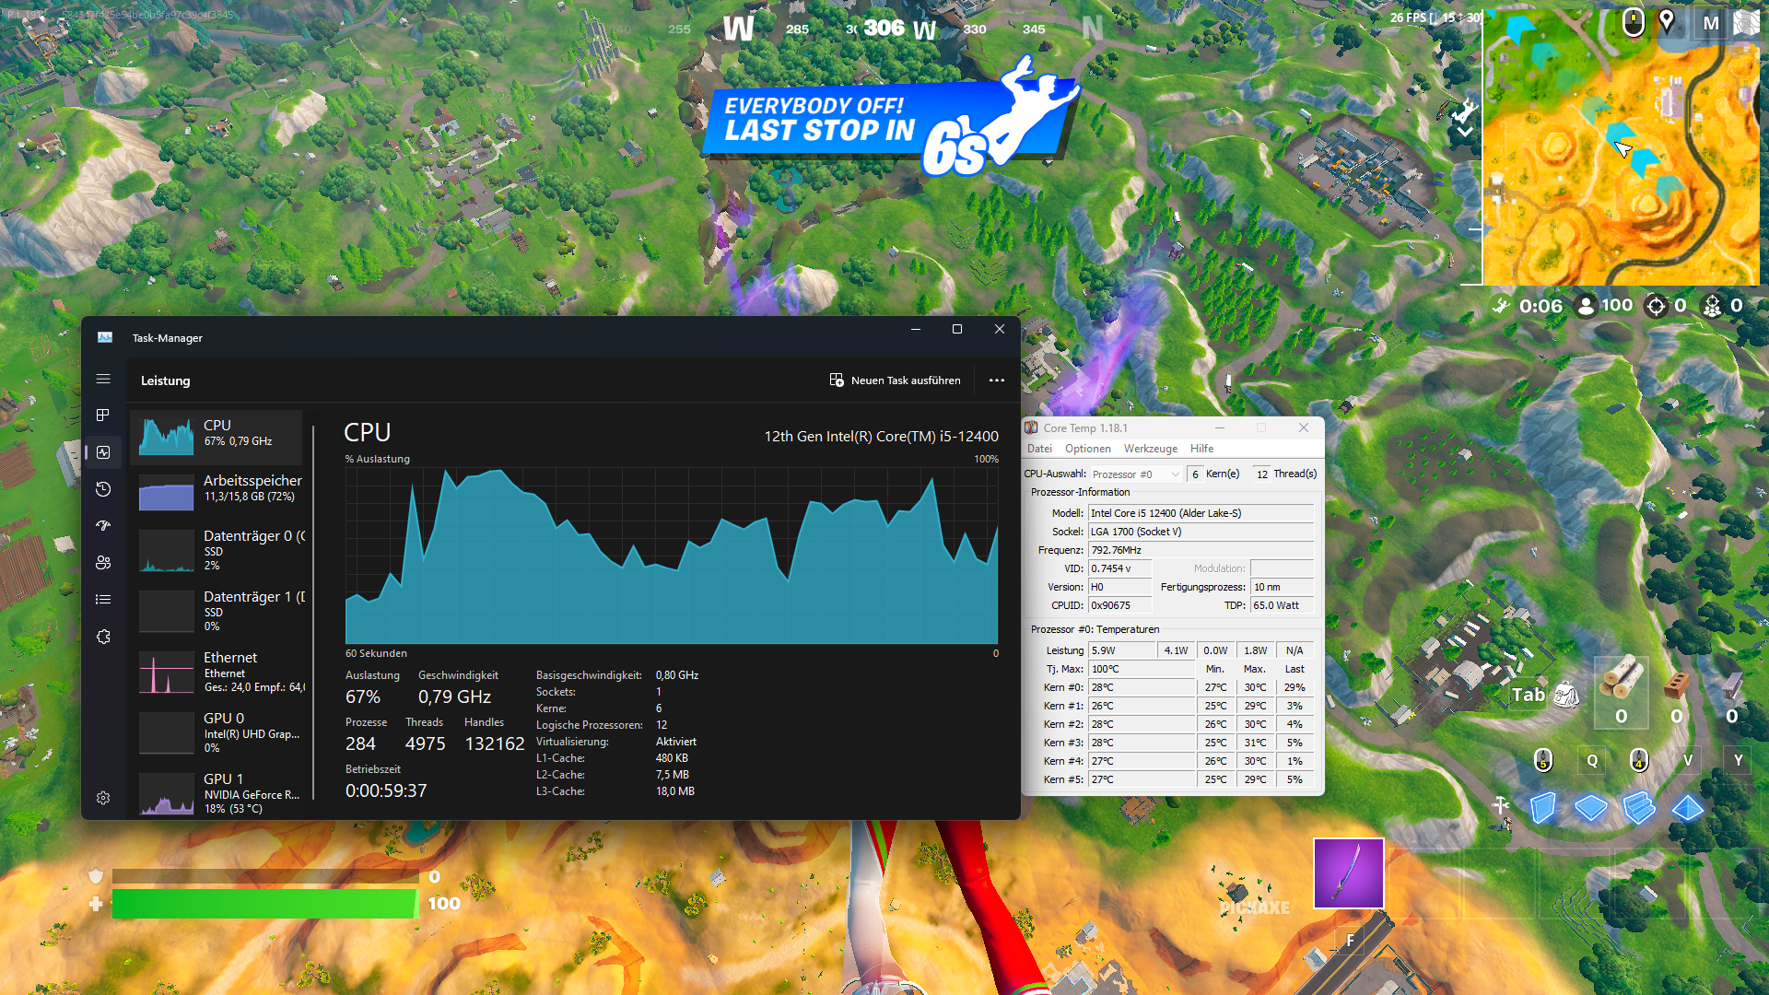Open the three-dot more options menu
Image resolution: width=1769 pixels, height=995 pixels.
996,380
